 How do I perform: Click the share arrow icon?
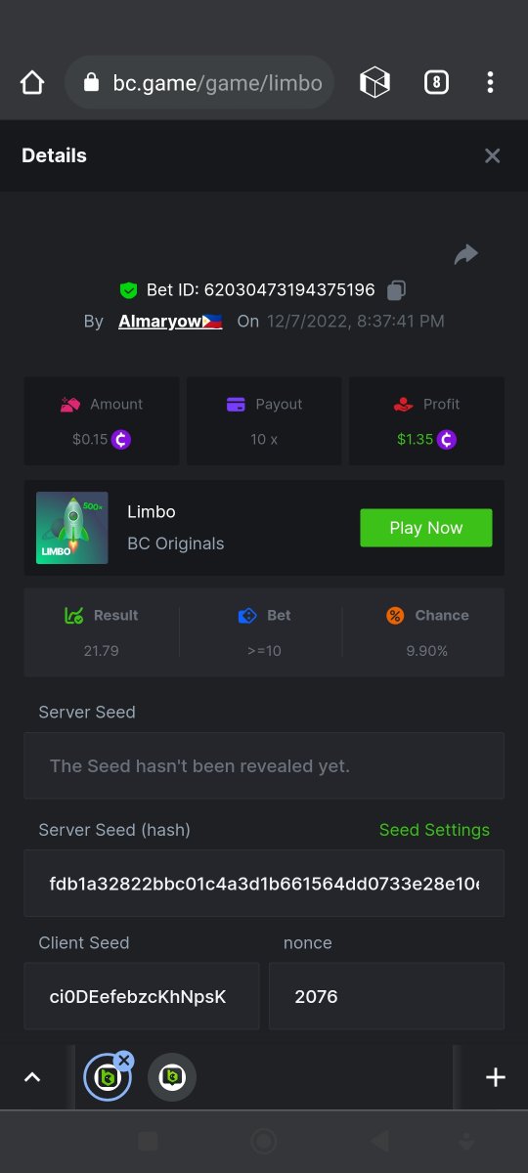point(466,255)
